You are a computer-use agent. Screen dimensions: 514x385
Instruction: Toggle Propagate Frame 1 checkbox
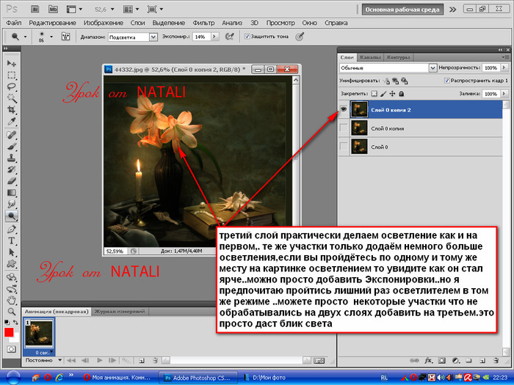[x=446, y=81]
